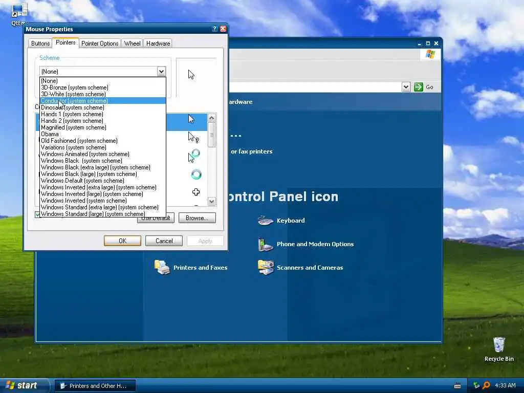Click the Printers and Faxes link
Screen dimensions: 524x393
pos(200,268)
